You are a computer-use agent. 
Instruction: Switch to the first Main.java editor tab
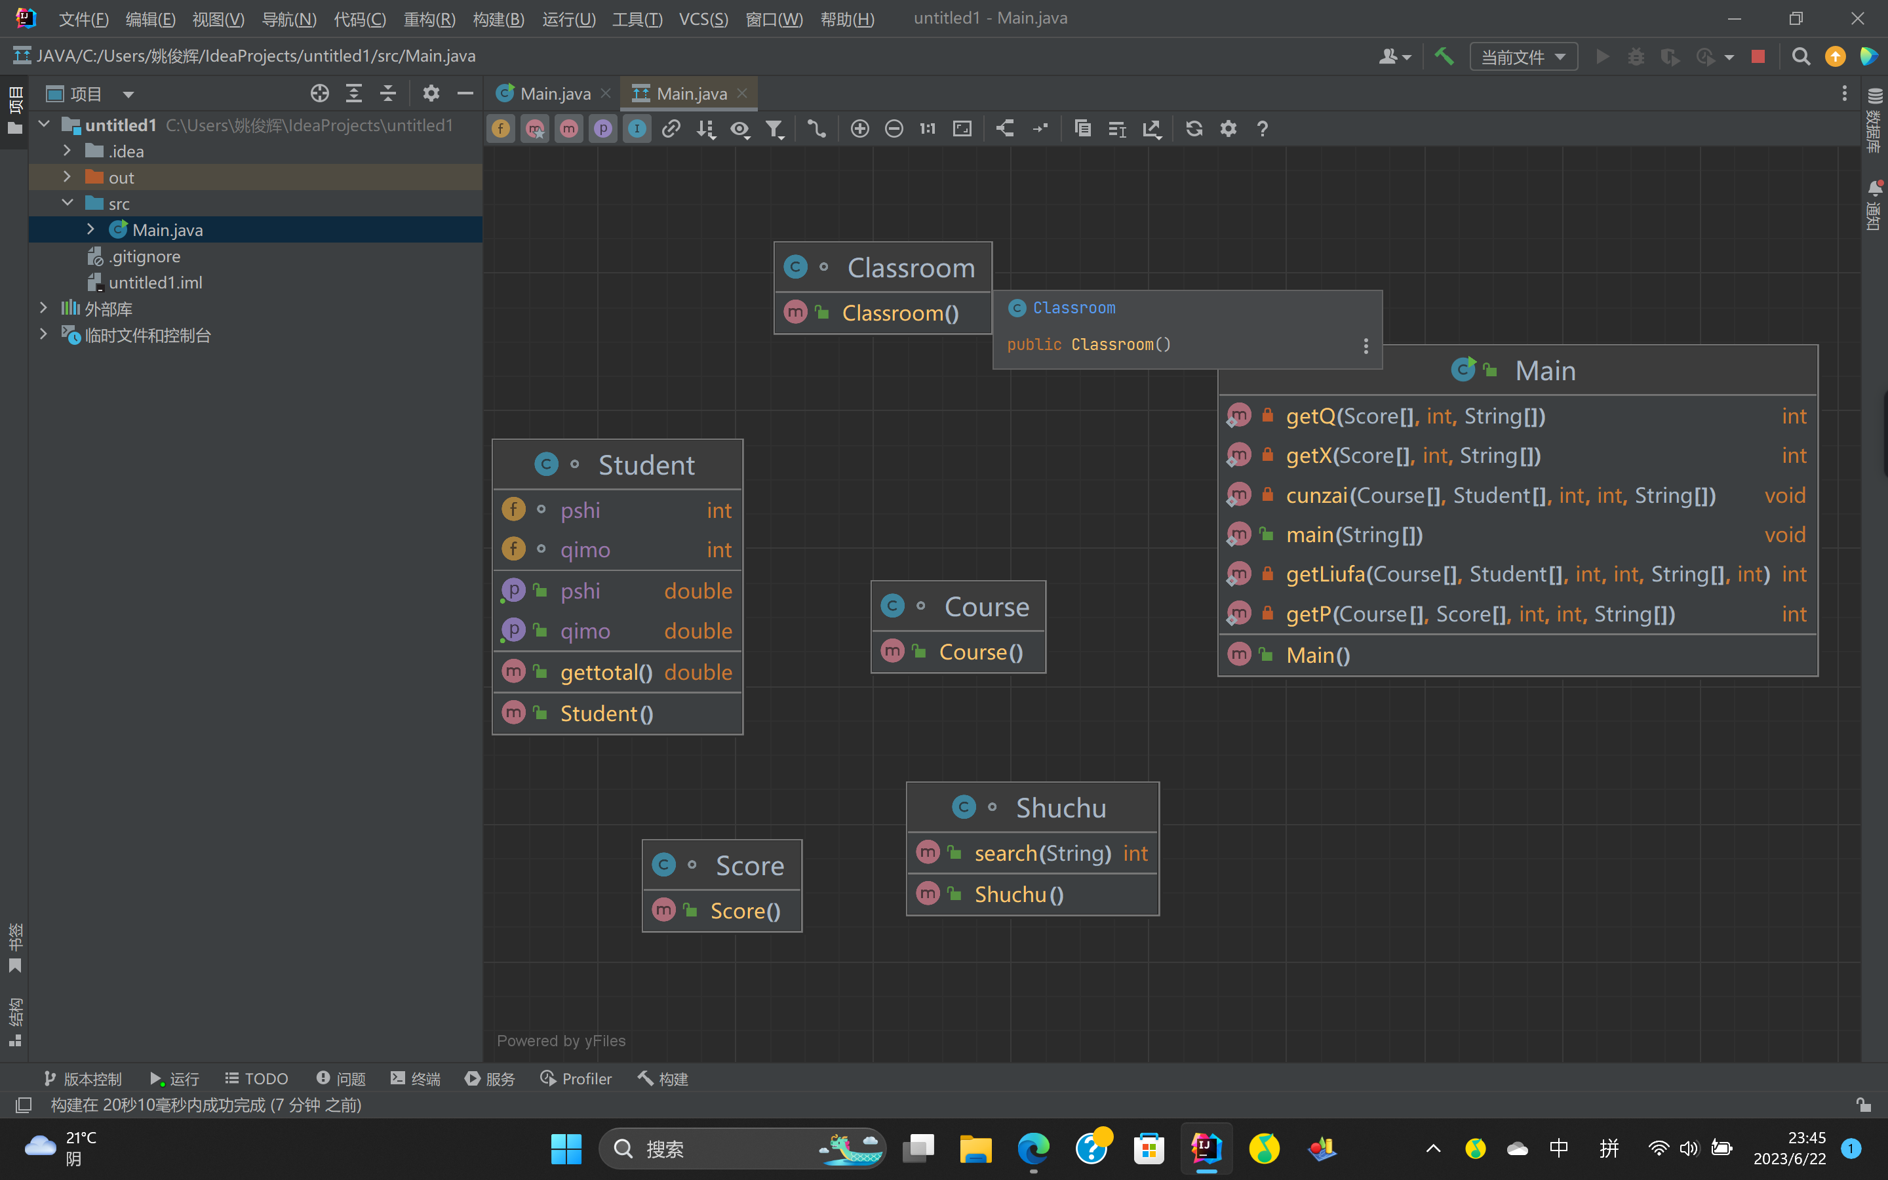click(x=554, y=94)
